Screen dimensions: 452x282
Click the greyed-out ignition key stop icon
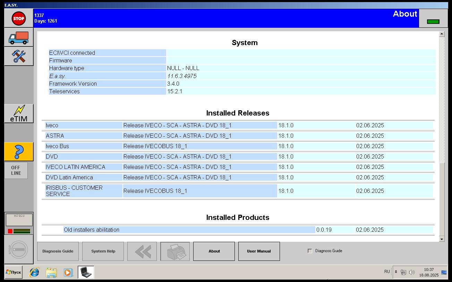click(x=19, y=249)
